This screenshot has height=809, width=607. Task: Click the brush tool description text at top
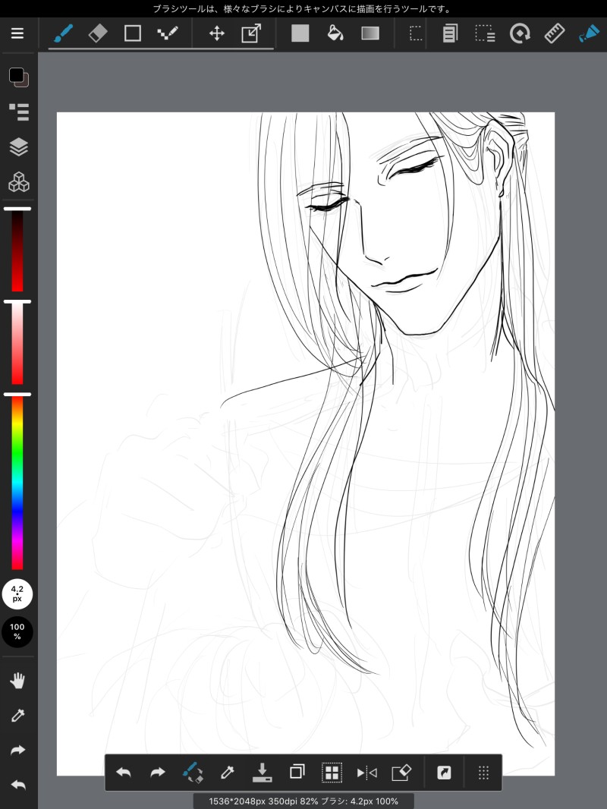click(x=302, y=9)
